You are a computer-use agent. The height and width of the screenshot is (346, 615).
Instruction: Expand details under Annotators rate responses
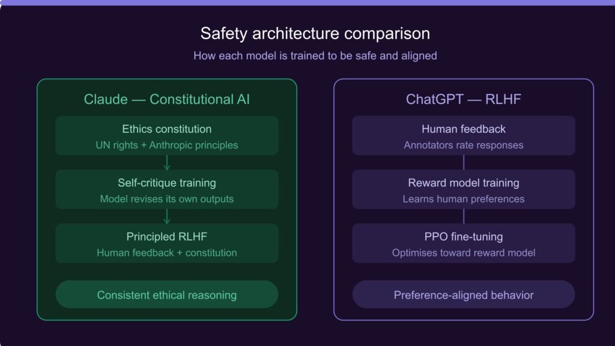tap(464, 144)
